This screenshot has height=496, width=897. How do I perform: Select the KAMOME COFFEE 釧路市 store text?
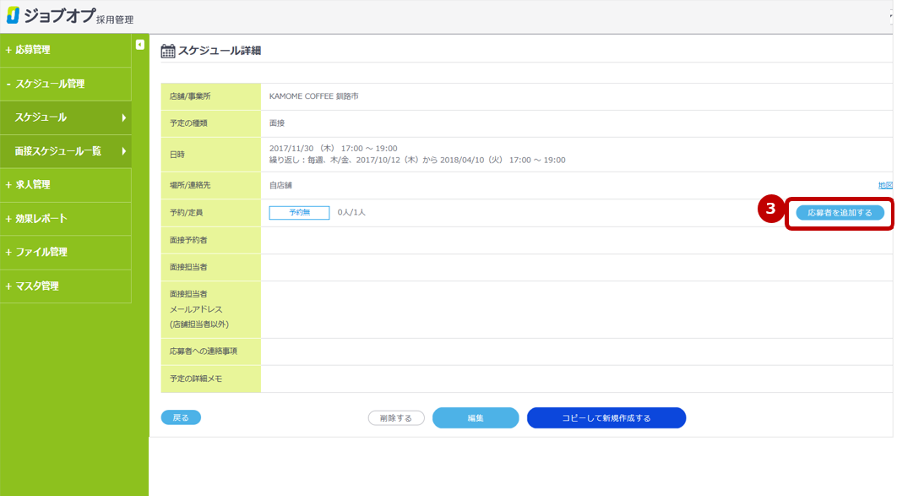(x=313, y=96)
